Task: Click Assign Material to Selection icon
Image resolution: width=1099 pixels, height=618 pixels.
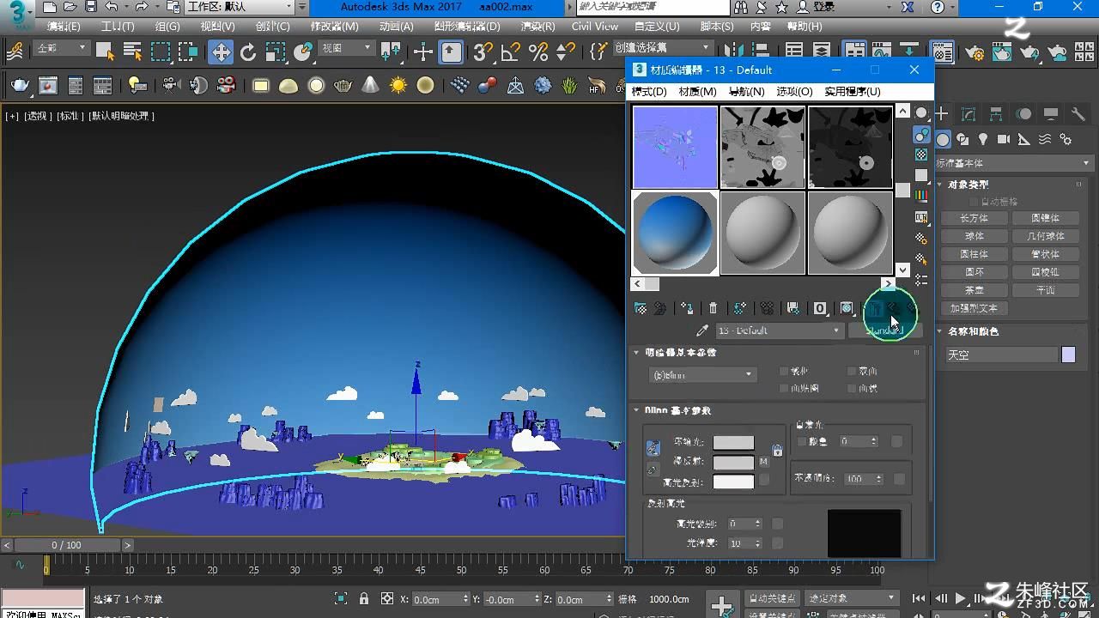Action: click(687, 308)
